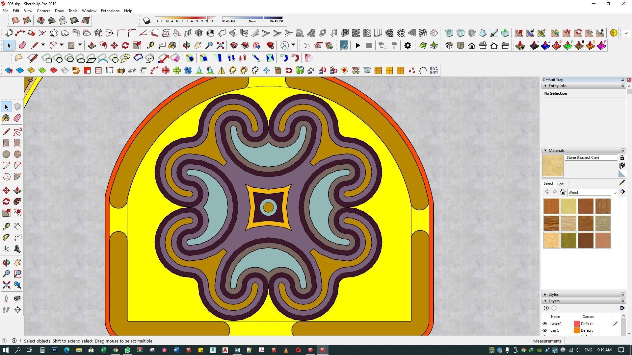The image size is (632, 355).
Task: Open the Camera menu
Action: (43, 11)
